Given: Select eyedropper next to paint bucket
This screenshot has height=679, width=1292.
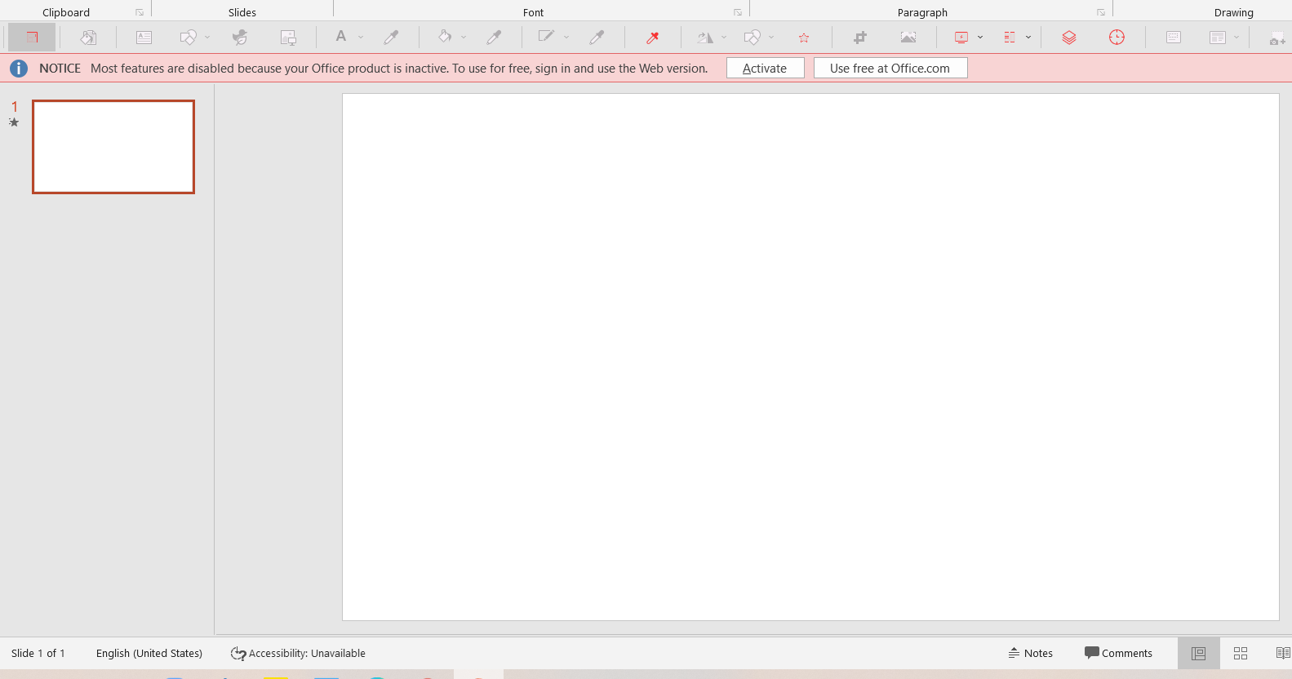Looking at the screenshot, I should click(495, 38).
